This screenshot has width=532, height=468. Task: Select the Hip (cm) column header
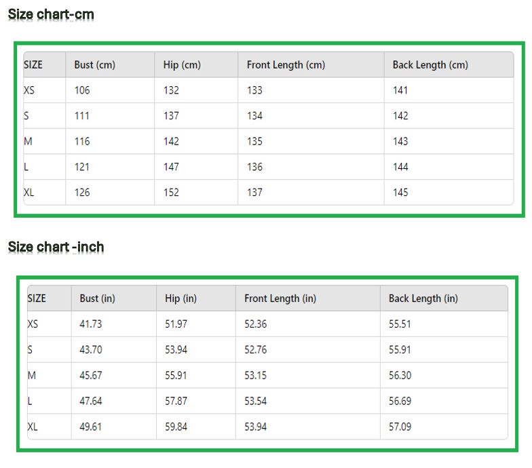(182, 65)
